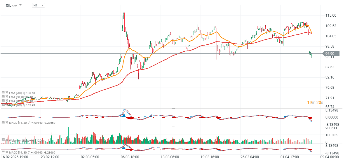Screen dimensions: 343x162
Task: Grab the divider handle above the MACD panel
Action: tap(173, 109)
